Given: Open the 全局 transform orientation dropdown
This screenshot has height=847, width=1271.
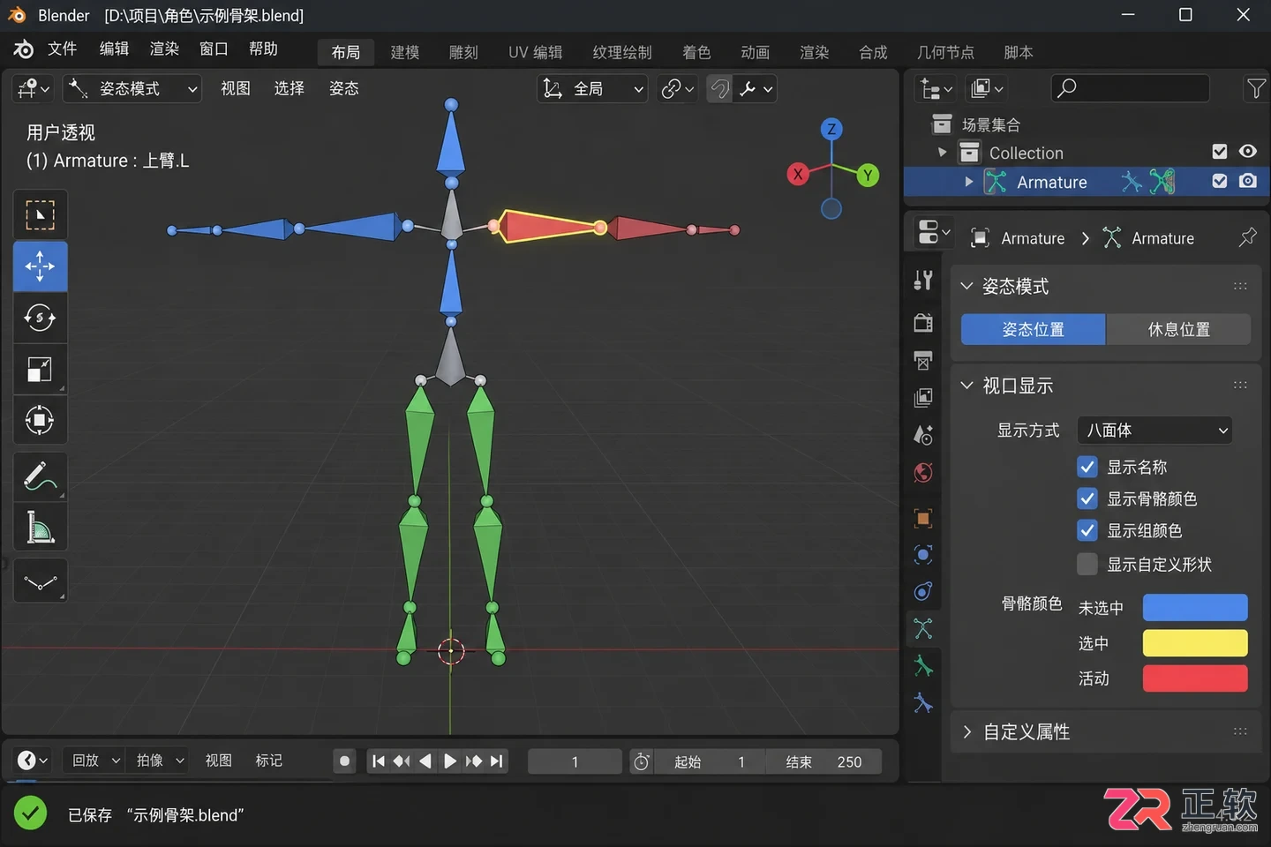Looking at the screenshot, I should click(592, 88).
